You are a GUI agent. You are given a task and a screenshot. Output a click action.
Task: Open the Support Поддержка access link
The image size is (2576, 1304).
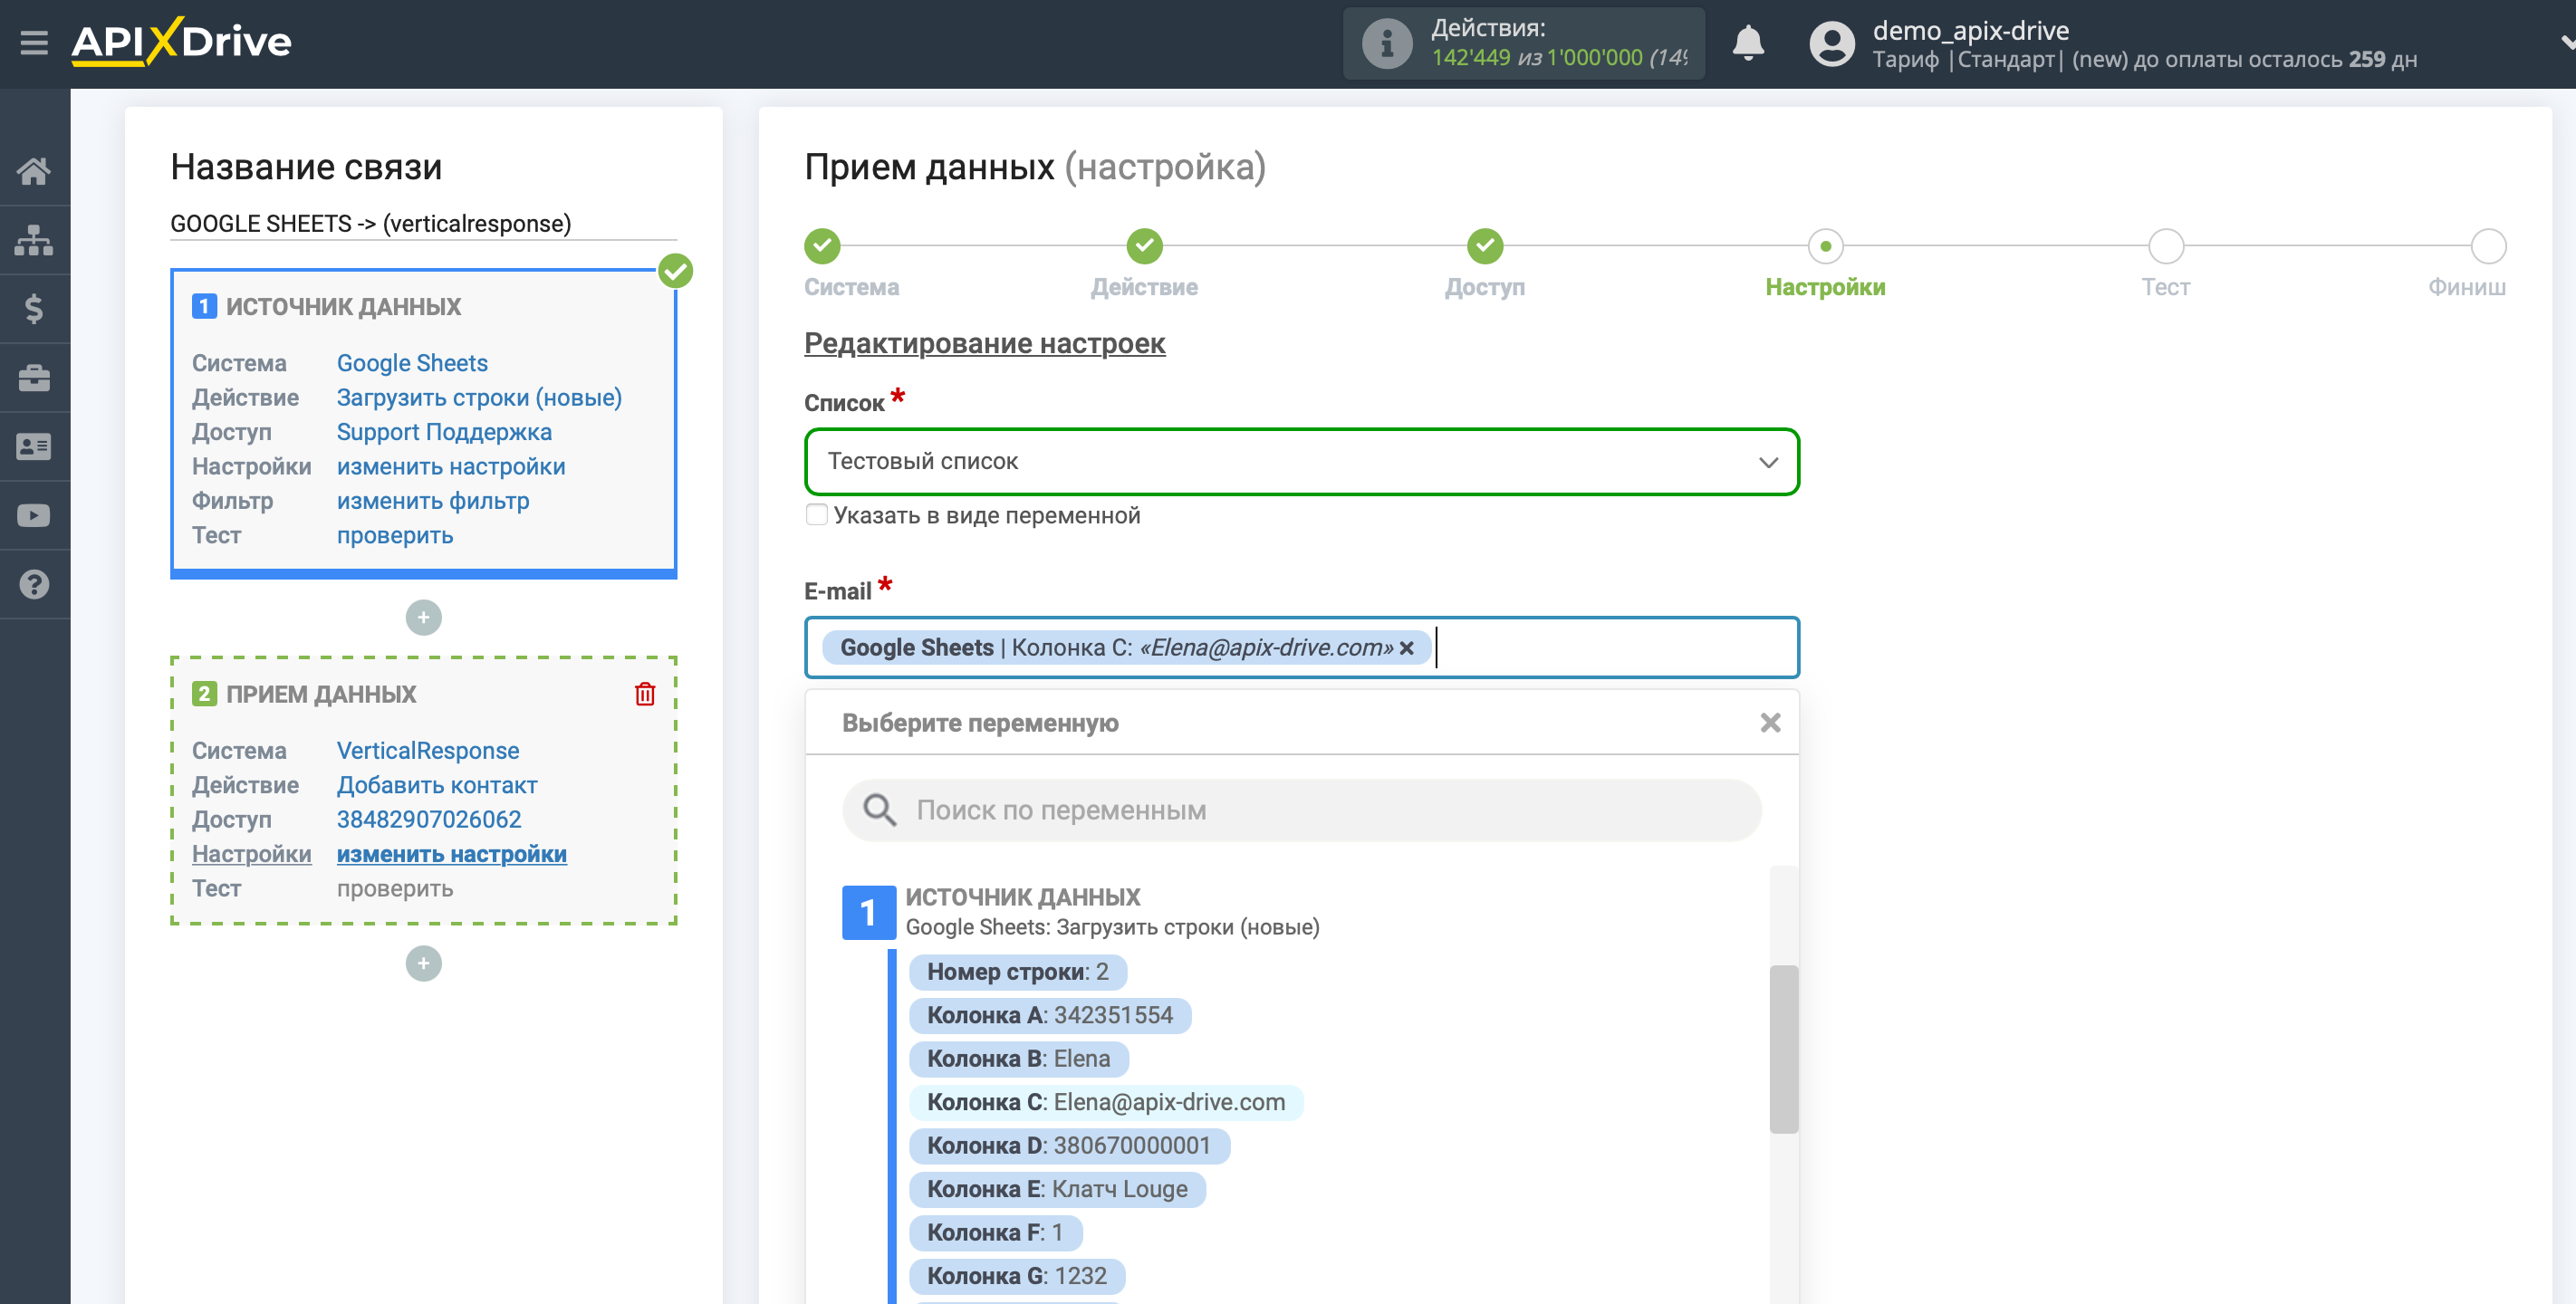point(444,432)
